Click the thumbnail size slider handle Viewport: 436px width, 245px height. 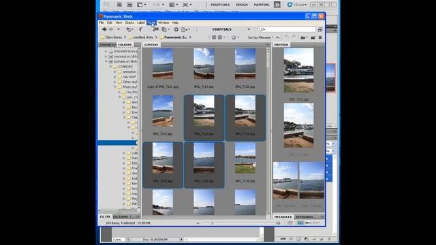(x=212, y=223)
